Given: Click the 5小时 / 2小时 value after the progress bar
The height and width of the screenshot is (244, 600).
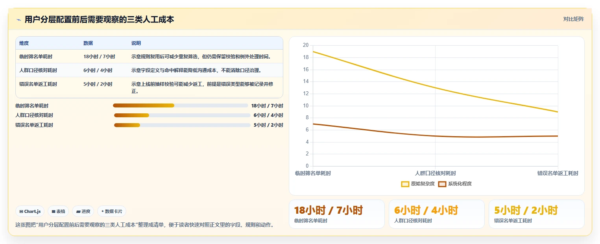Looking at the screenshot, I should pos(268,125).
